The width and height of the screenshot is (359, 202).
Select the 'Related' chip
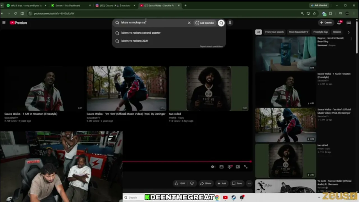click(337, 32)
